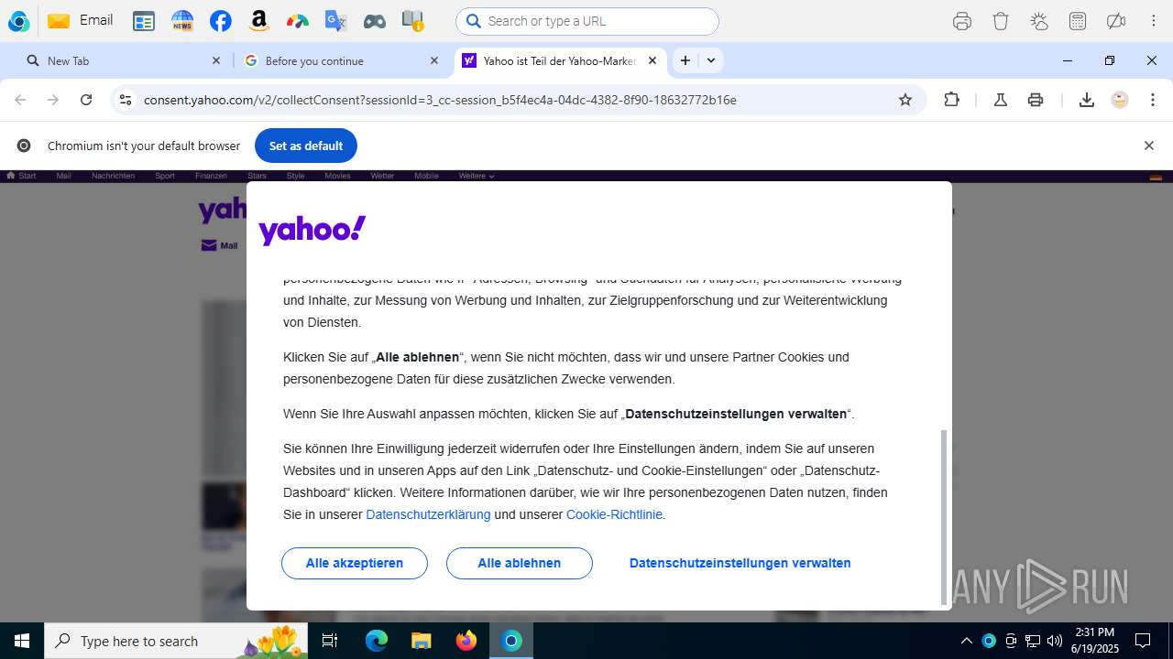
Task: Open the Facebook shortcut icon
Action: tap(220, 21)
